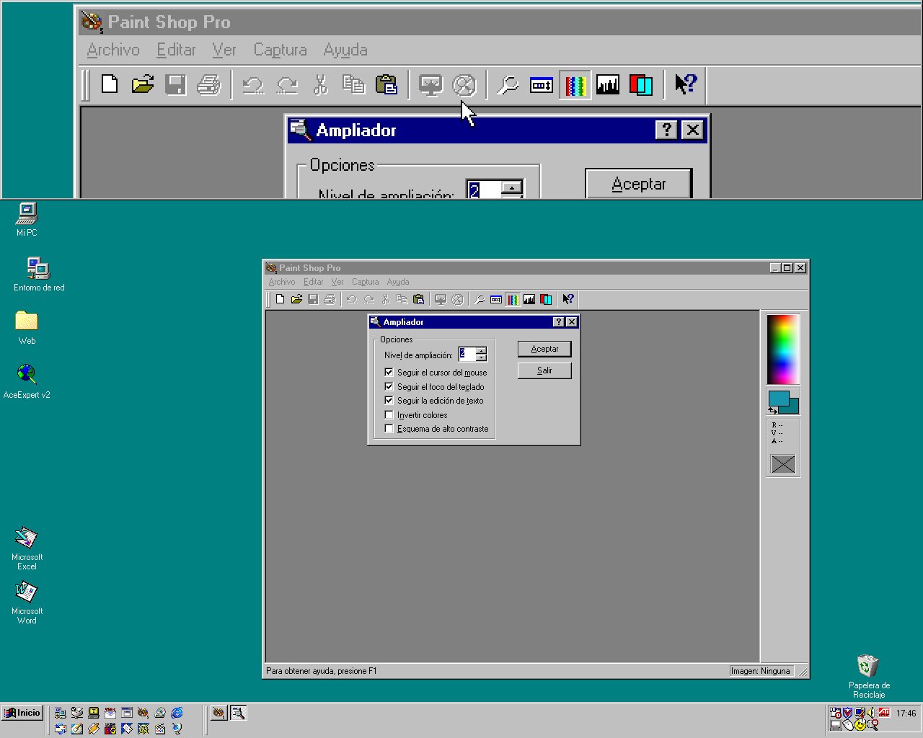Click Normal Viewing magnifier icon in small Paint Shop Pro toolbar

(x=480, y=299)
